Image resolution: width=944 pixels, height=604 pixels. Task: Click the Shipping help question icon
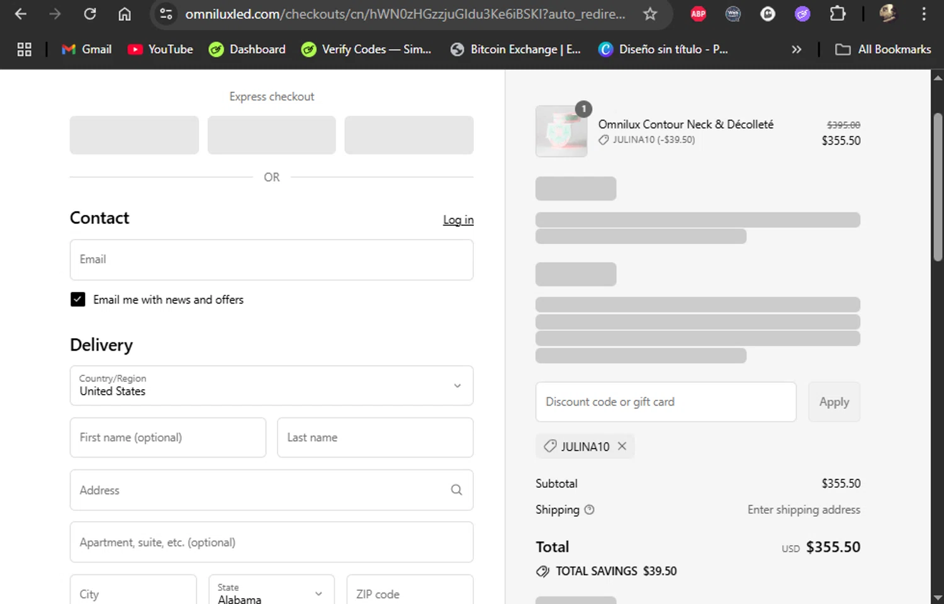pyautogui.click(x=590, y=510)
